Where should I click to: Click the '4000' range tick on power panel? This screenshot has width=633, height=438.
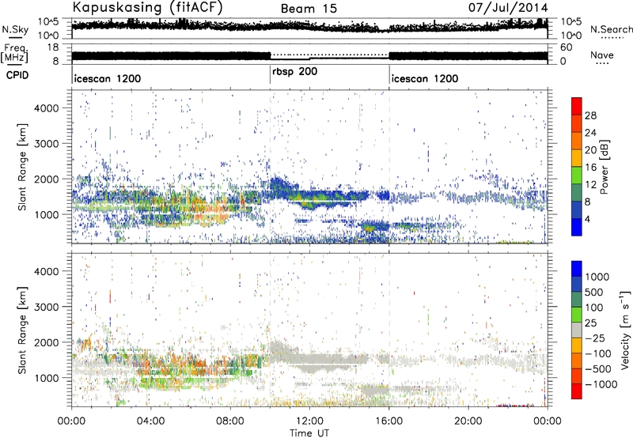coord(46,108)
